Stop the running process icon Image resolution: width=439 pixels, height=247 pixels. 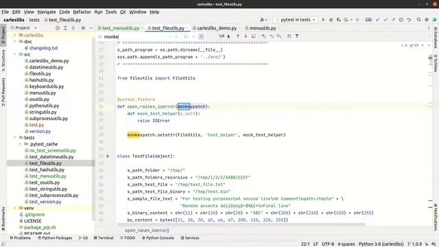coord(357,20)
